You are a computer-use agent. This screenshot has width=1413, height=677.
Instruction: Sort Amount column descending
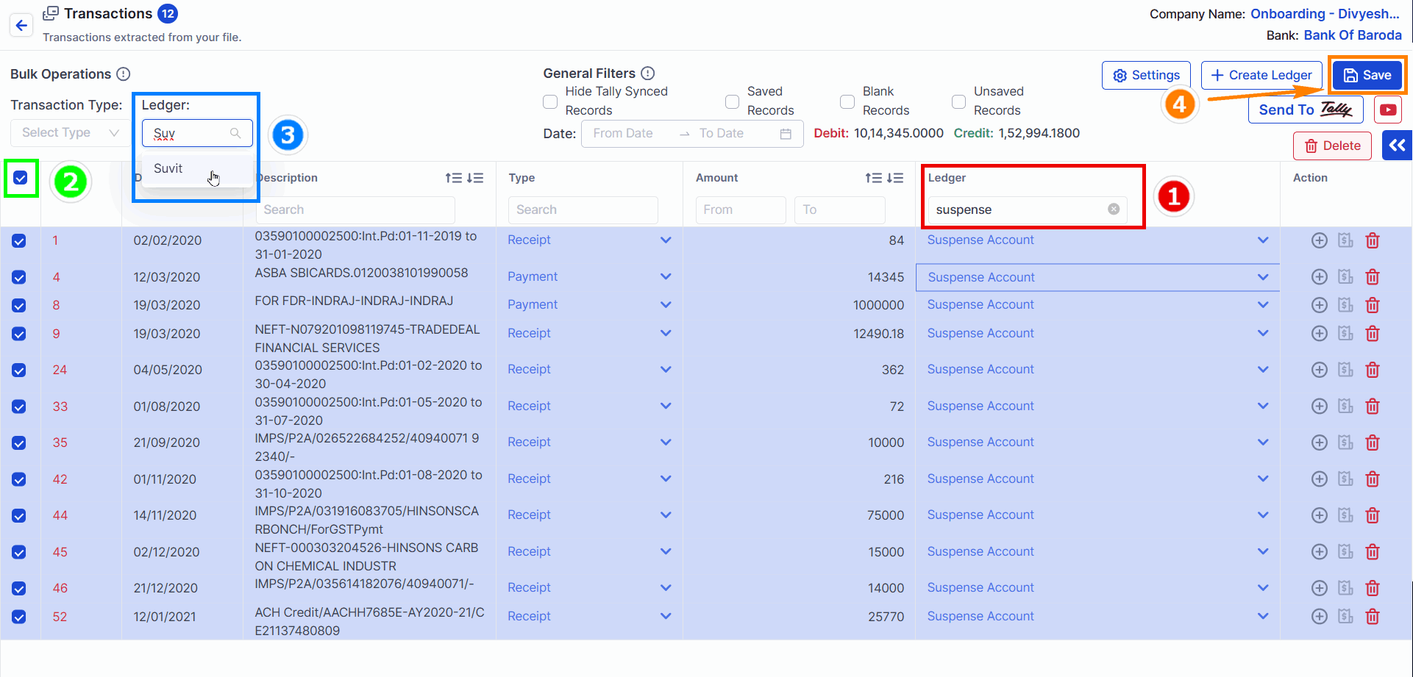(x=895, y=178)
